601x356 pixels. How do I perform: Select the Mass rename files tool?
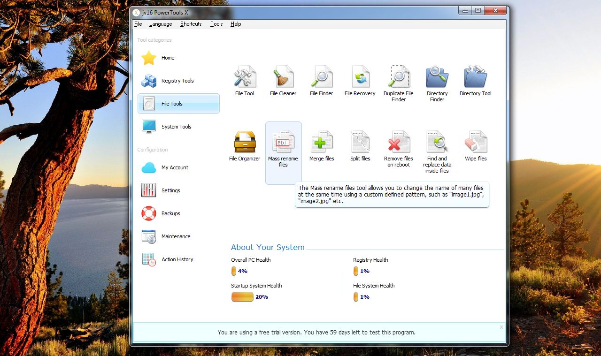point(283,152)
